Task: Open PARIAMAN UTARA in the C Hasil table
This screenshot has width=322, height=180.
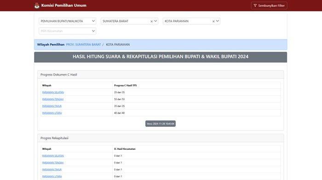Action: click(x=52, y=113)
